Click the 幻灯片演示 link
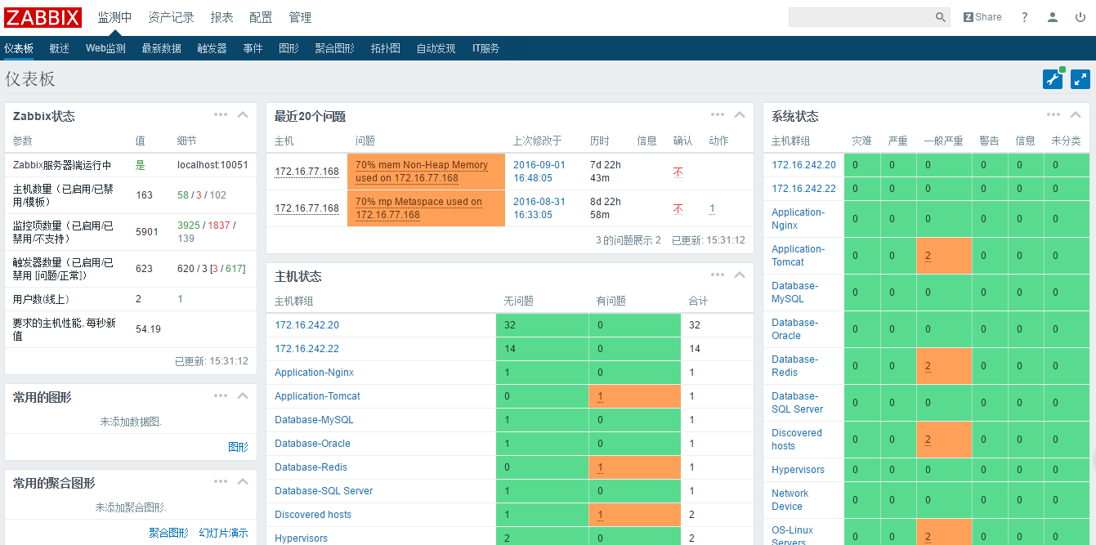 point(223,533)
